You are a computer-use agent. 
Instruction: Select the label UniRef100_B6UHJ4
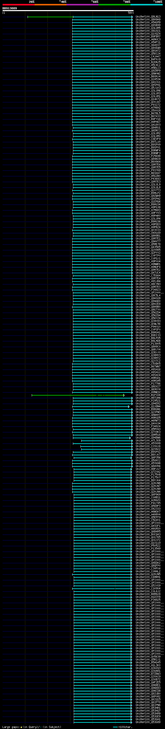coord(148,76)
